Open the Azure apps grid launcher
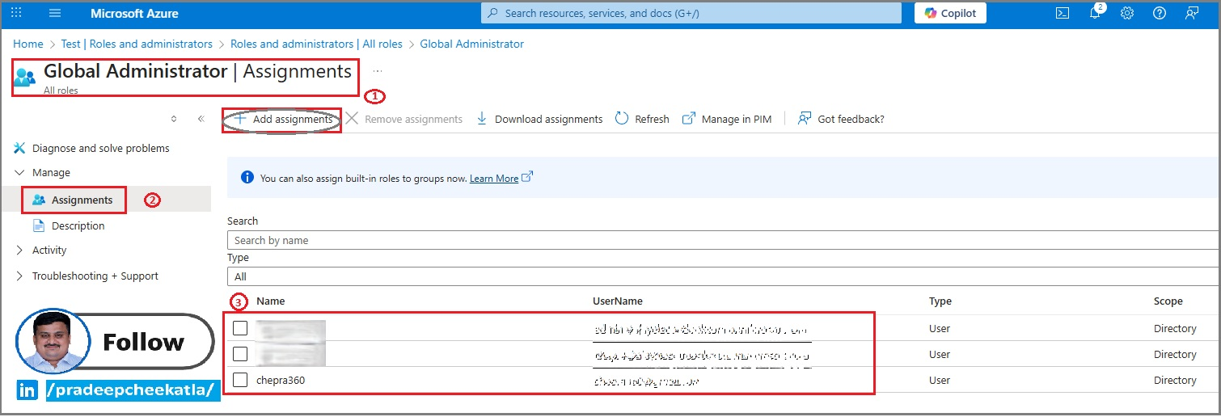Image resolution: width=1221 pixels, height=417 pixels. coord(16,14)
